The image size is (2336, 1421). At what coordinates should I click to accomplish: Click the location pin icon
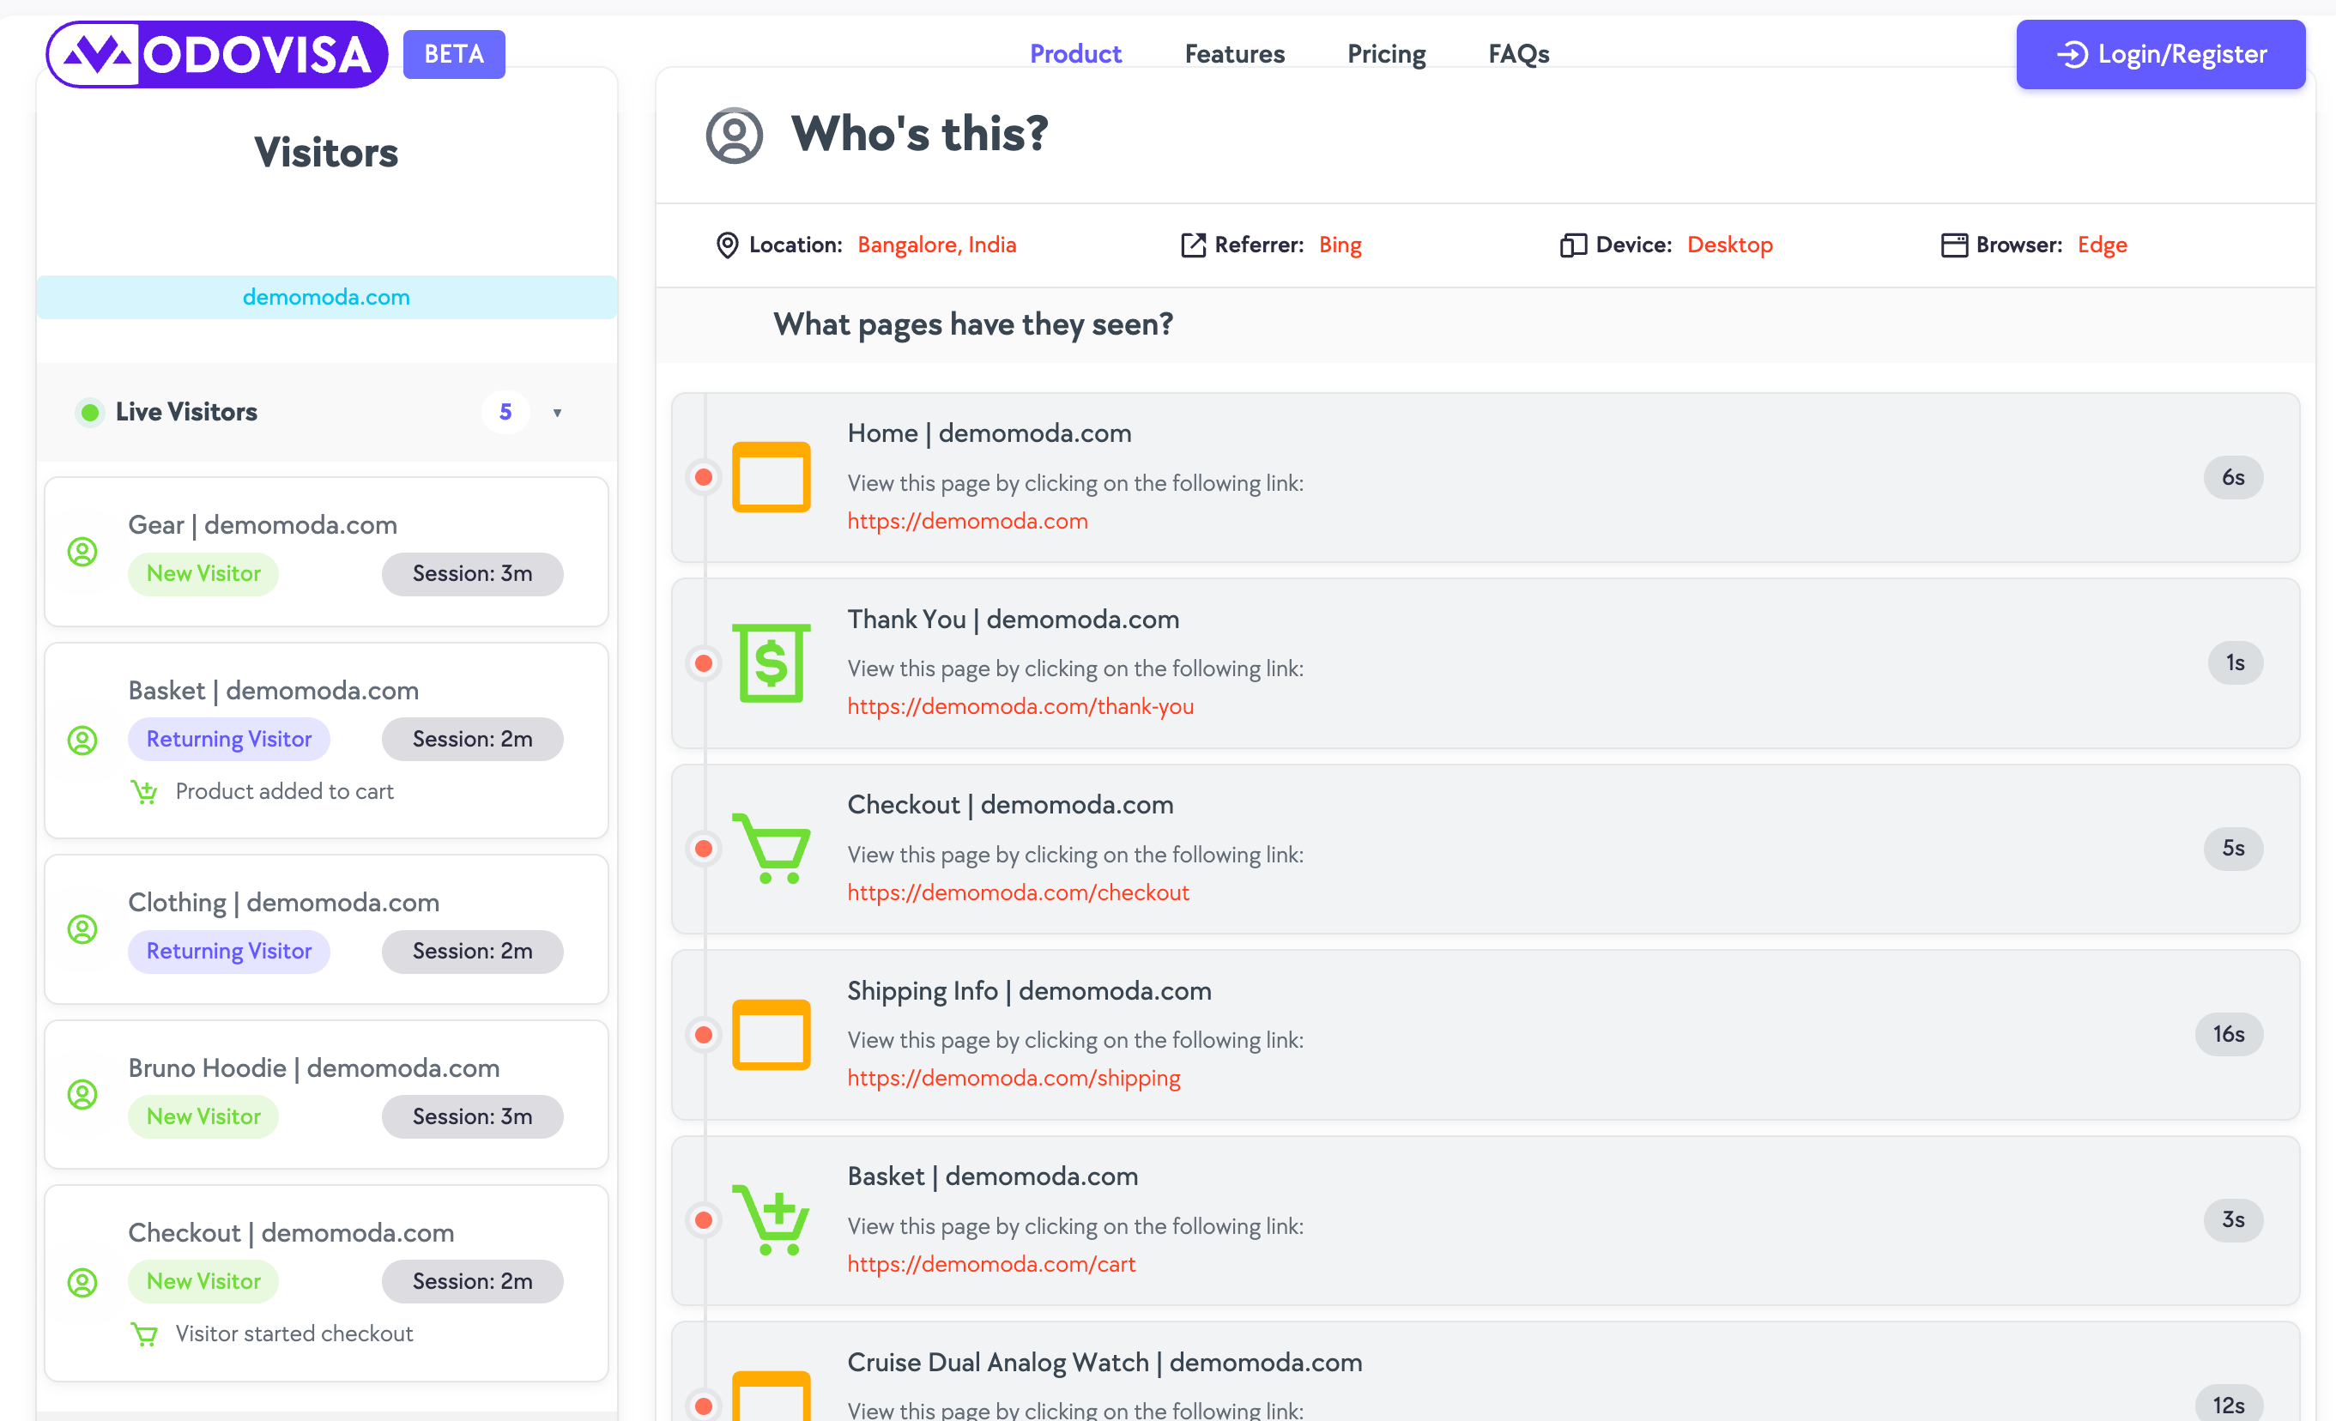726,245
